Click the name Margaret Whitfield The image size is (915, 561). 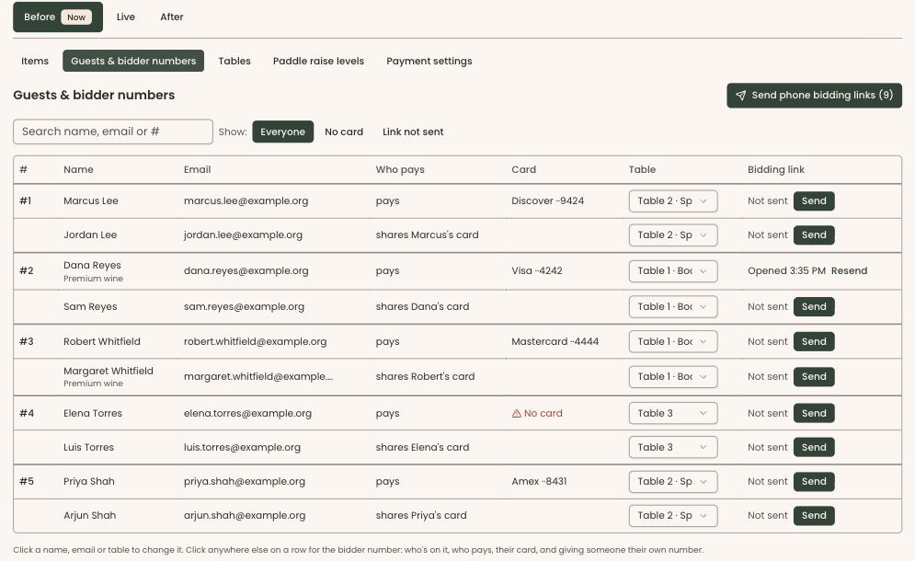coord(109,371)
